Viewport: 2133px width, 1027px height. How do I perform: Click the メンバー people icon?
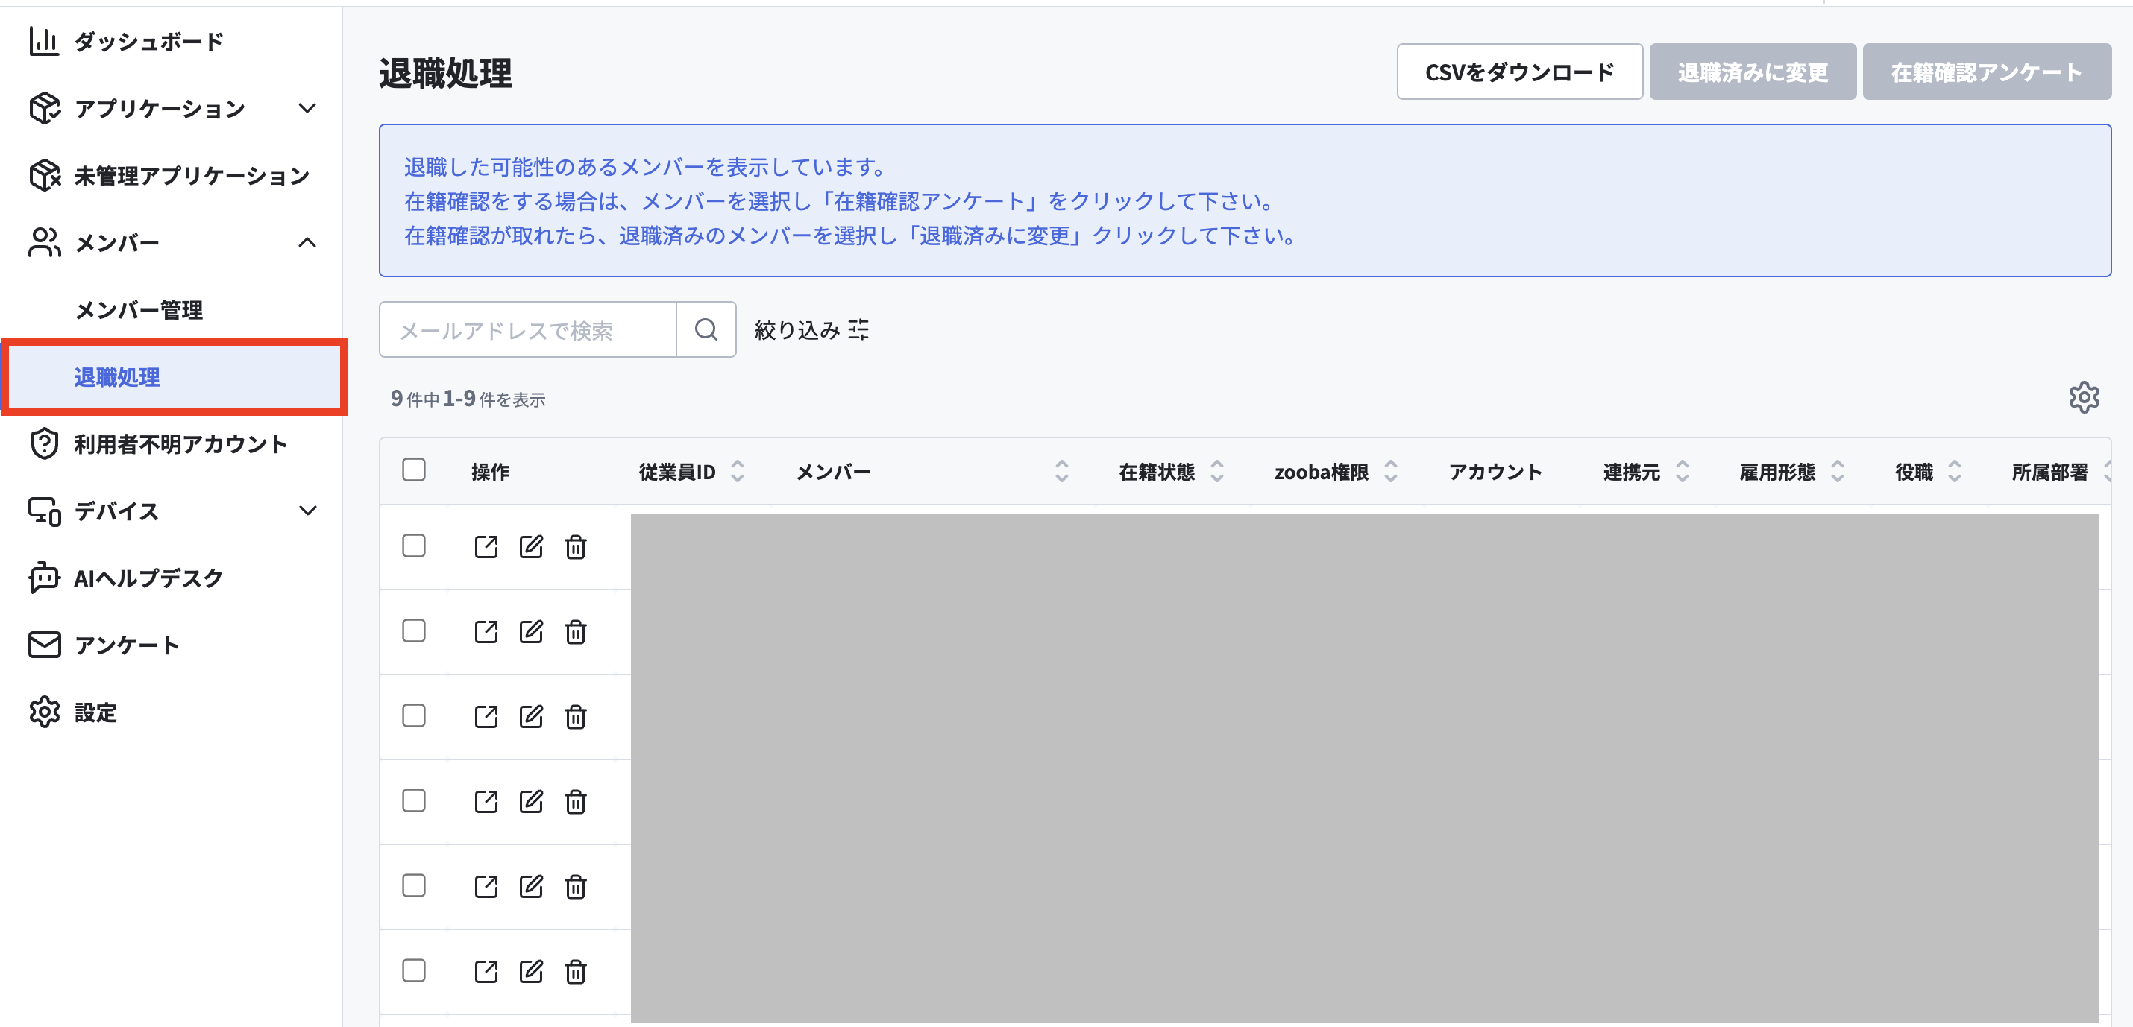(44, 242)
